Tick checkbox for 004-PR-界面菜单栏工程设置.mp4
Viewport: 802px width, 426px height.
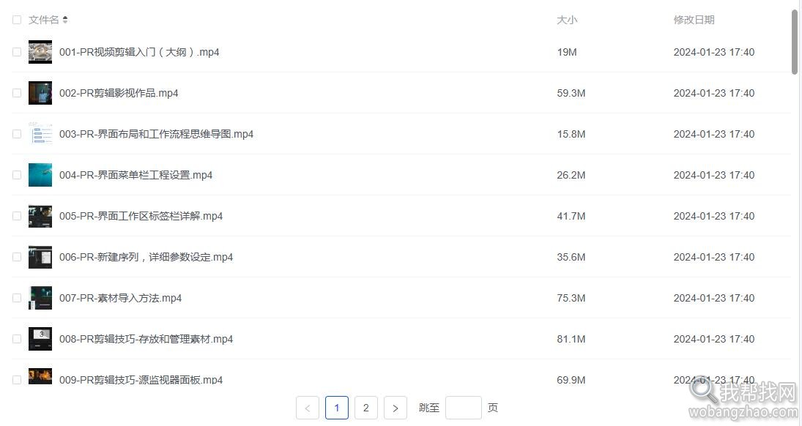click(17, 175)
